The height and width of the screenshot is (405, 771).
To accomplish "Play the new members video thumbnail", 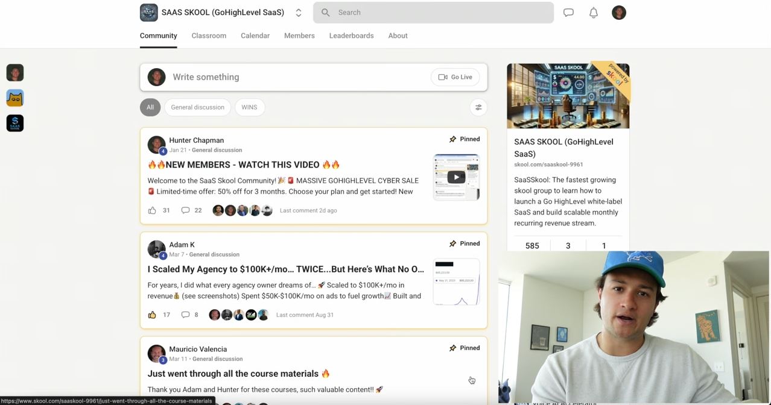I will pos(456,177).
